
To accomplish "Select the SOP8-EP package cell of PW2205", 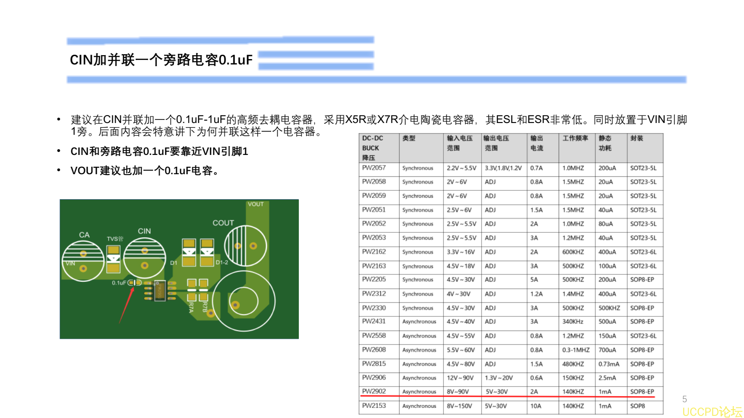I will coord(642,280).
